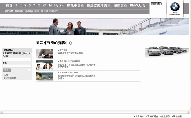191x118 pixels.
Task: Select the three-people dealer thumbnail
Action: point(44,65)
